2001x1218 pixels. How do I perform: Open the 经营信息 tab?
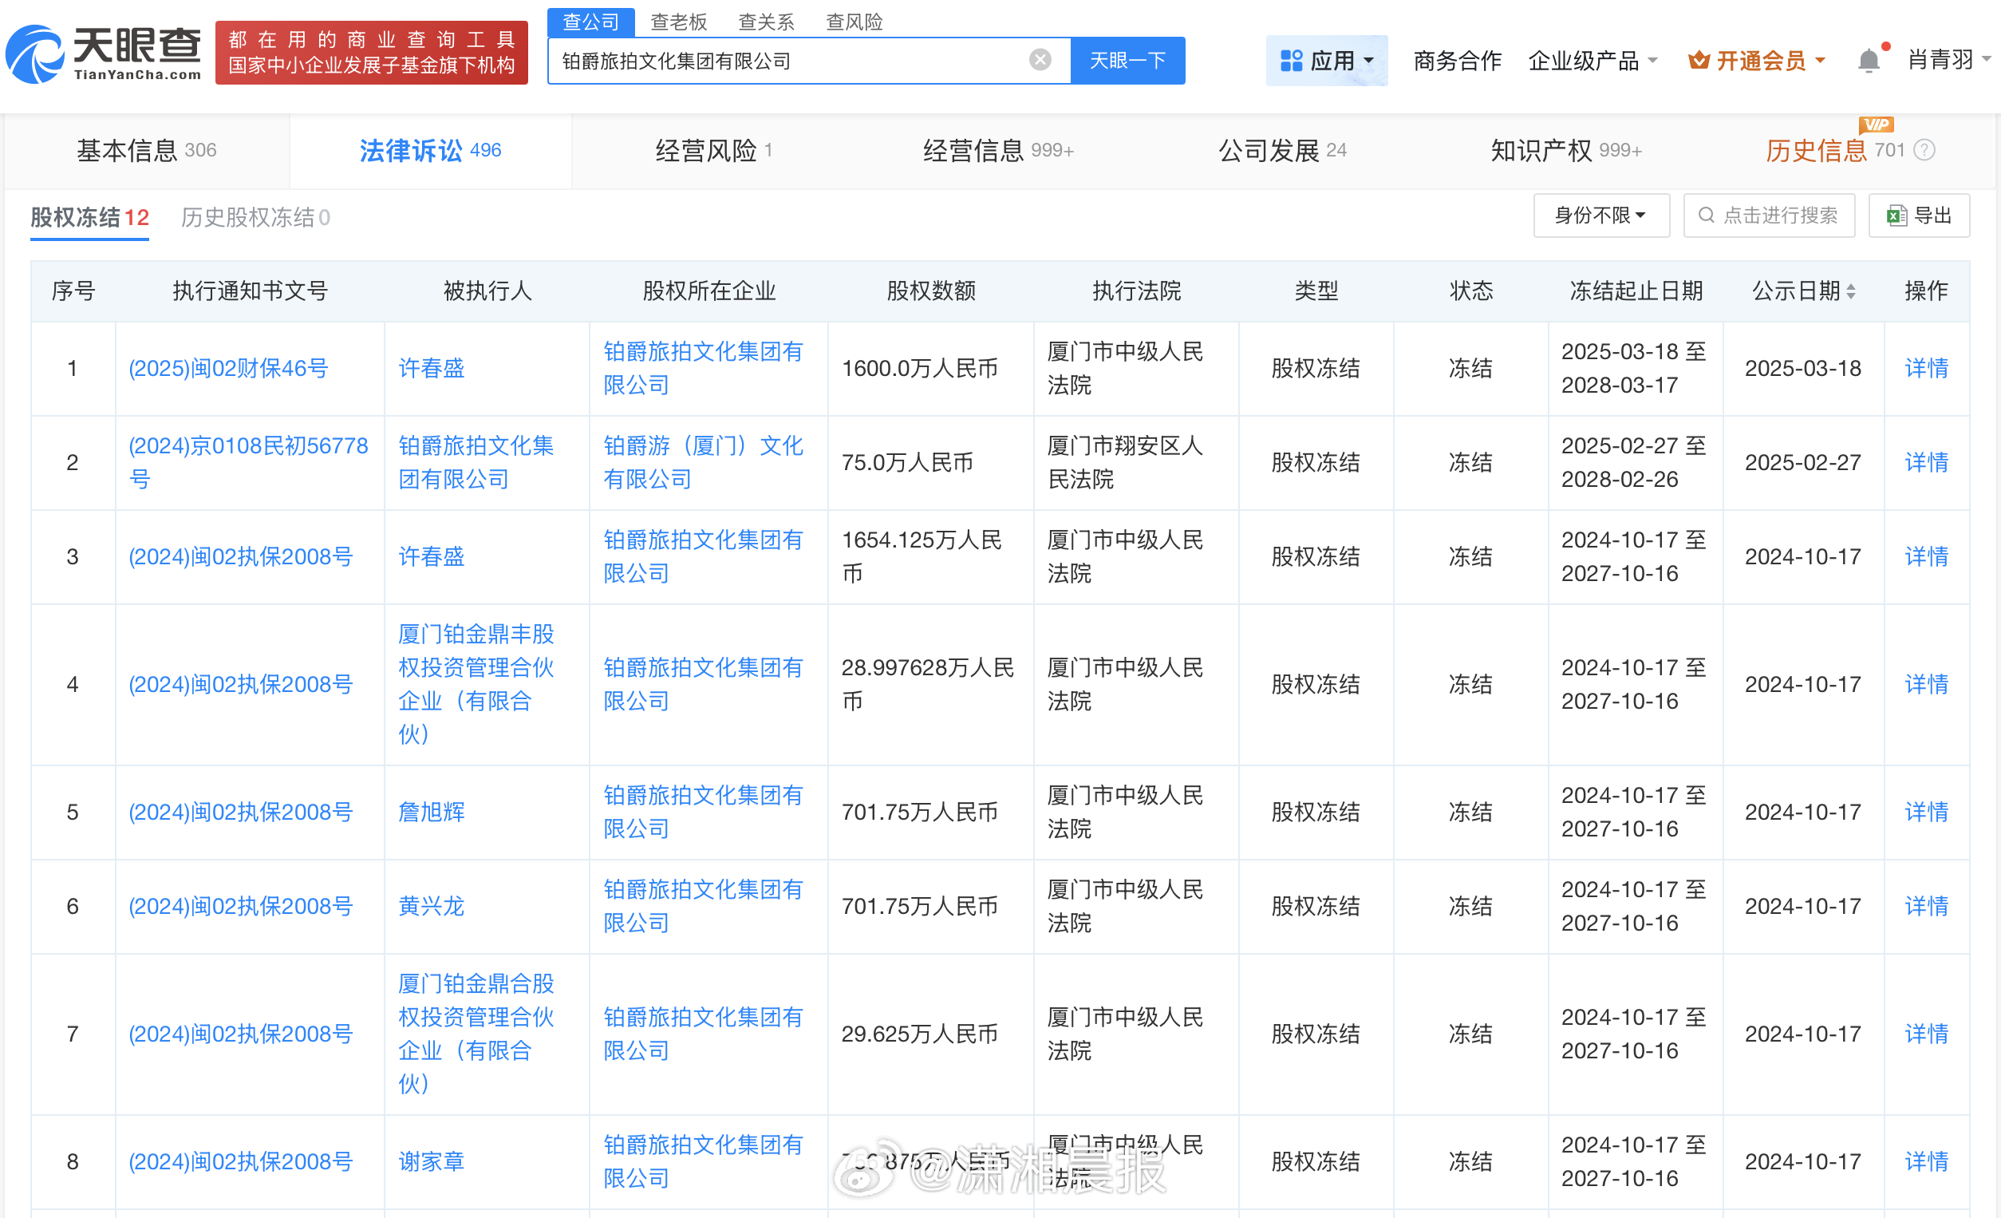998,150
